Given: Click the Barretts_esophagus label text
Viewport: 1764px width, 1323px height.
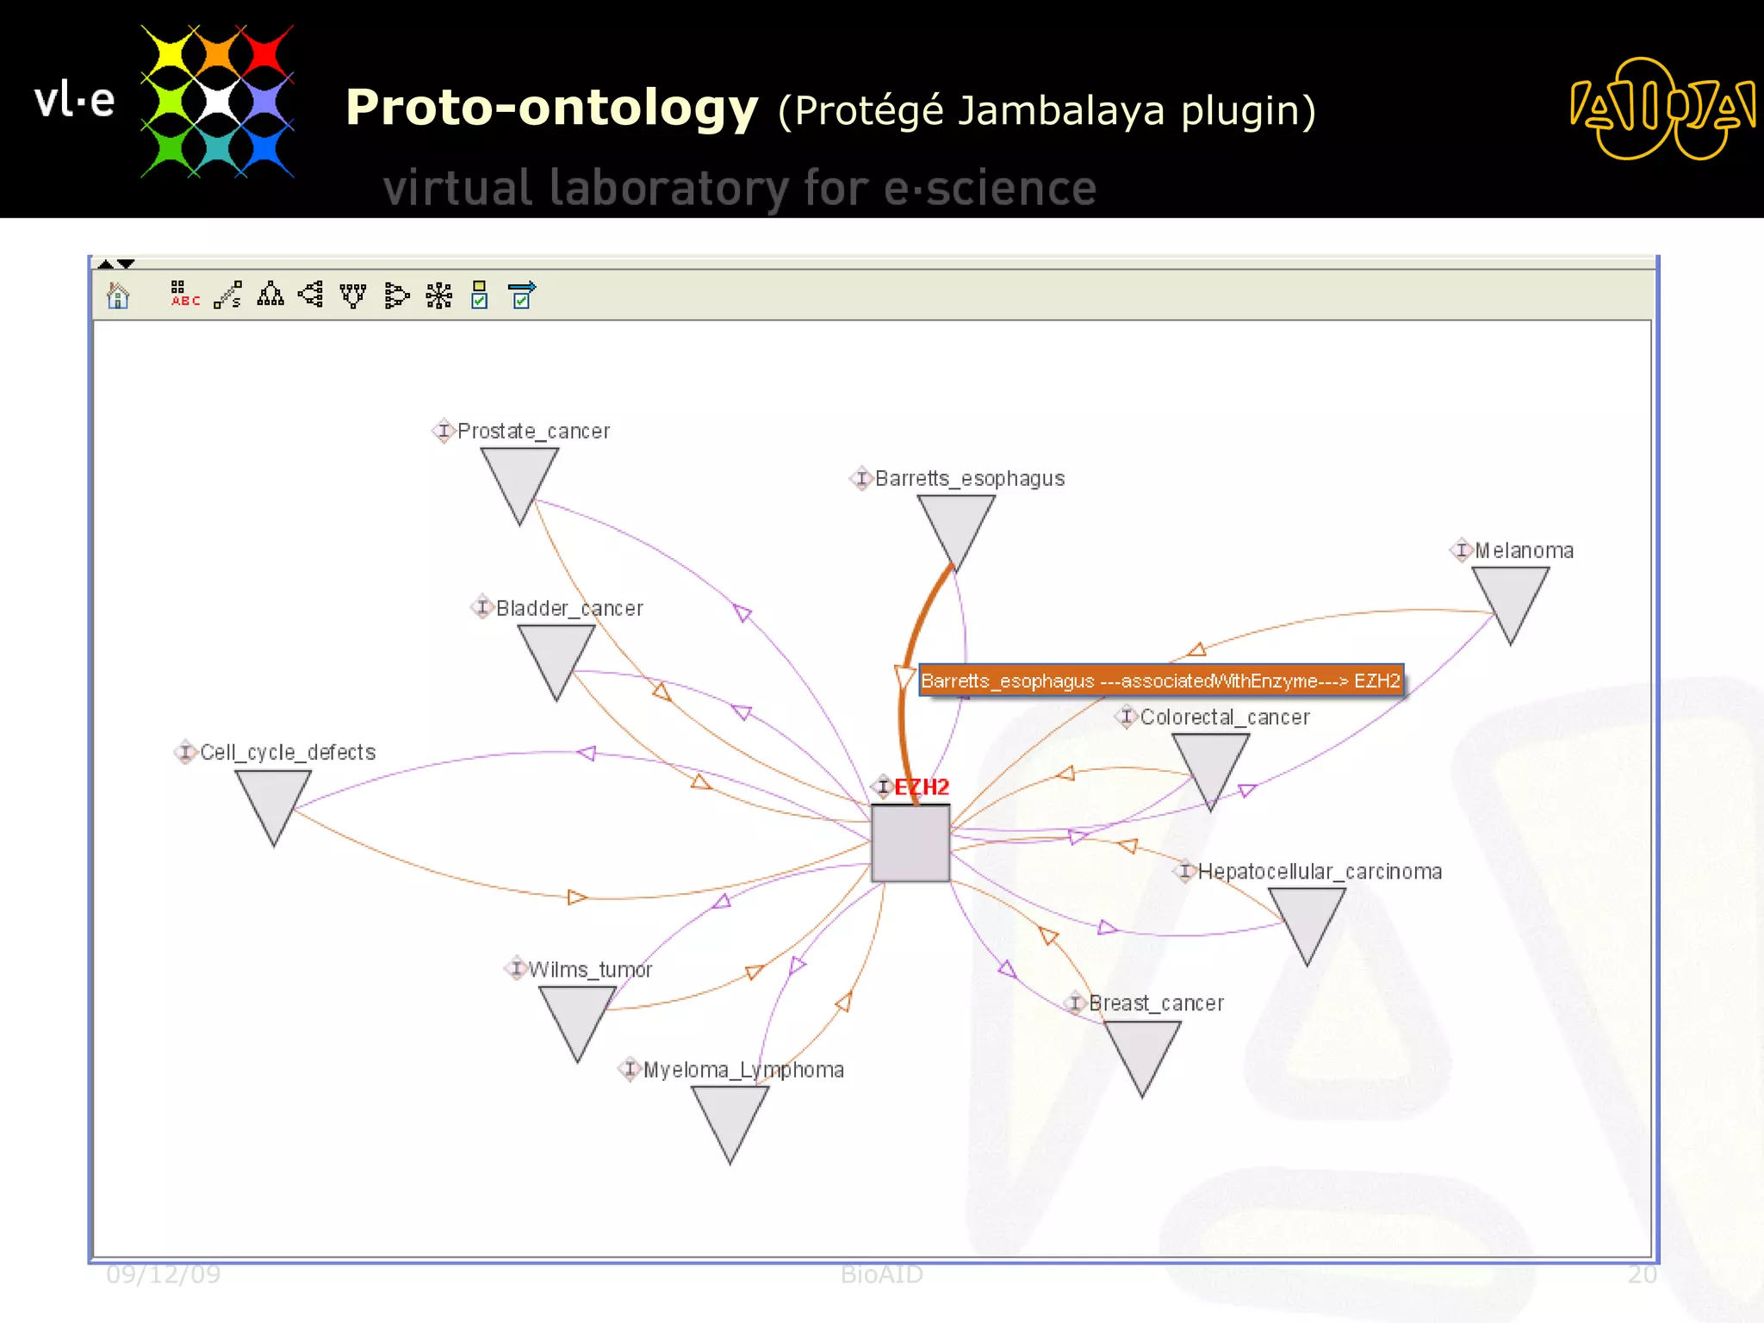Looking at the screenshot, I should 970,478.
